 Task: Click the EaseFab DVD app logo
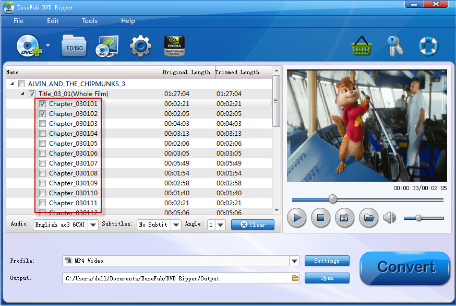point(9,7)
